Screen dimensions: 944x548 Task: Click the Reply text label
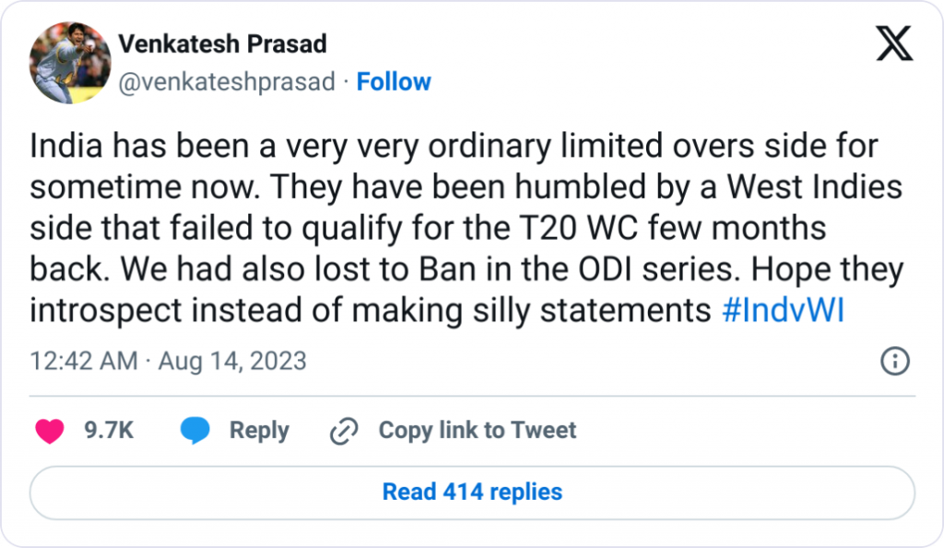(259, 430)
